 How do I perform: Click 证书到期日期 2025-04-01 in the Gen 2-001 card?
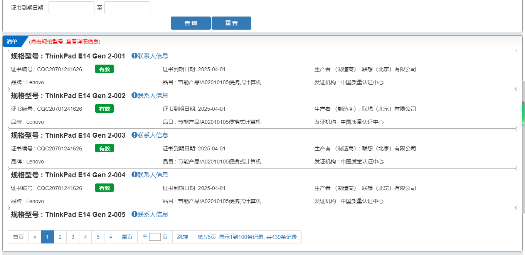click(194, 70)
